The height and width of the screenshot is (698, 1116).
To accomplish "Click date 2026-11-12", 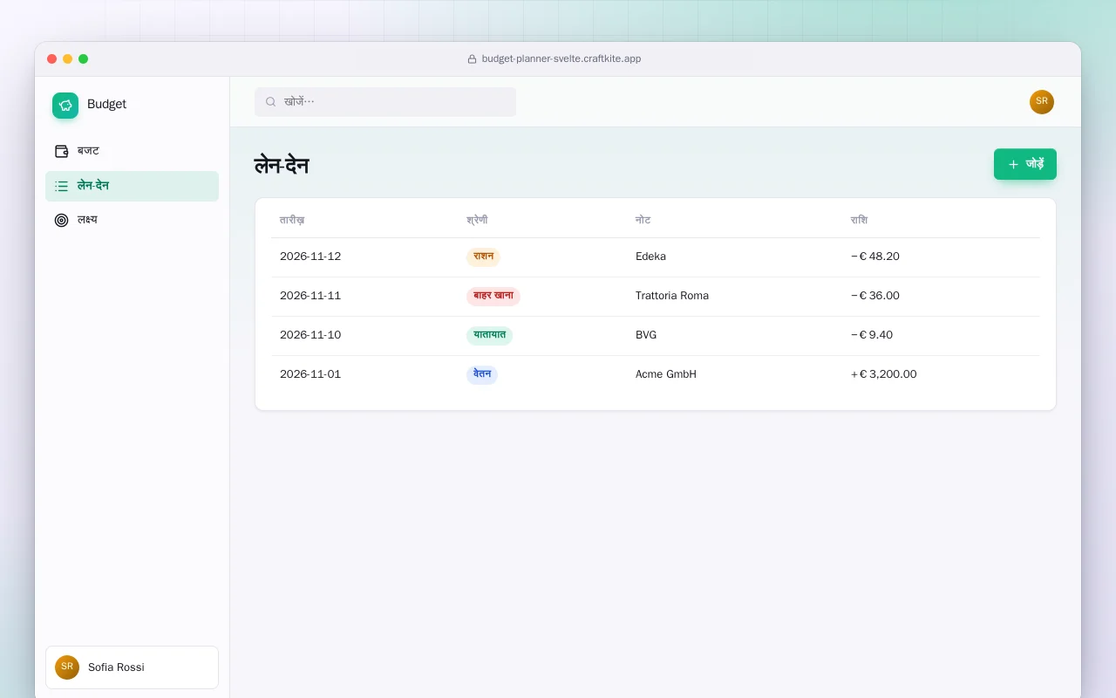I will coord(310,257).
